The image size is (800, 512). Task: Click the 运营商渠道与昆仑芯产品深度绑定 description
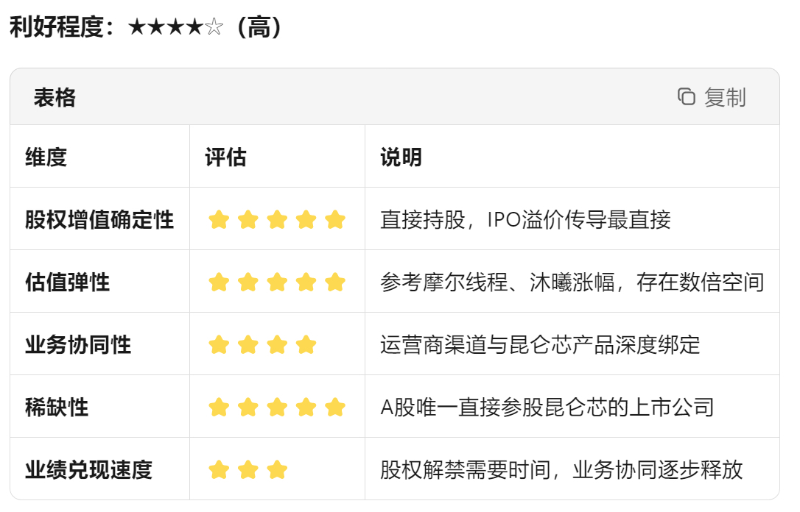(x=540, y=345)
